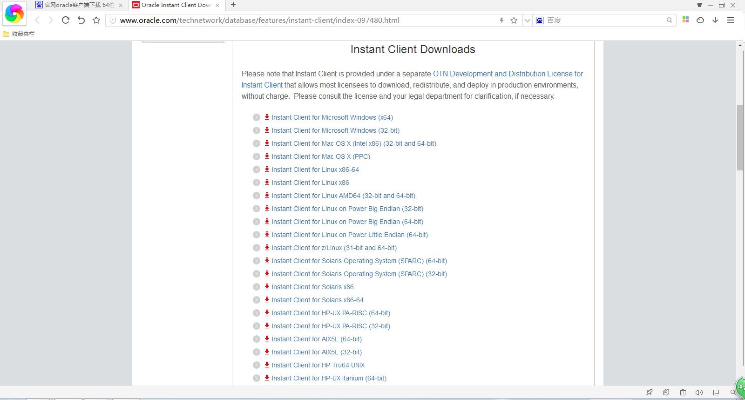The image size is (745, 400).
Task: Click the magnifier in the Baidu search box
Action: [669, 20]
